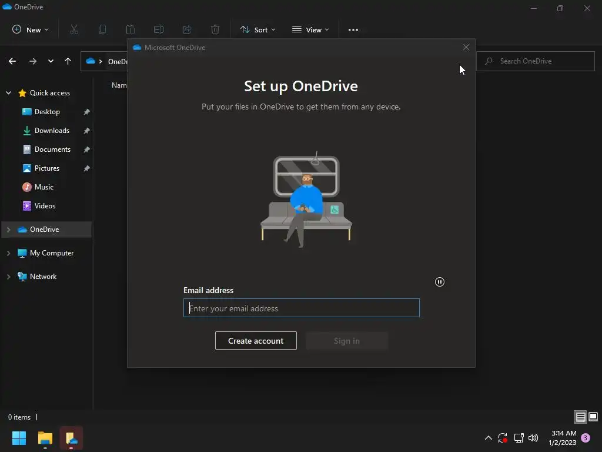
Task: Click the Sign in button
Action: (347, 341)
